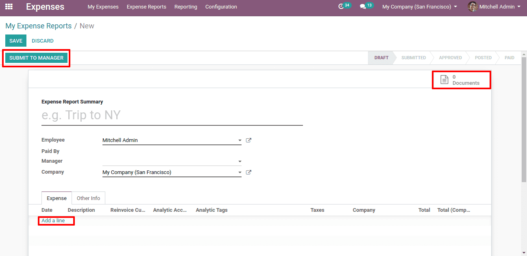Select the PAID status stage
The image size is (527, 256).
click(x=510, y=58)
